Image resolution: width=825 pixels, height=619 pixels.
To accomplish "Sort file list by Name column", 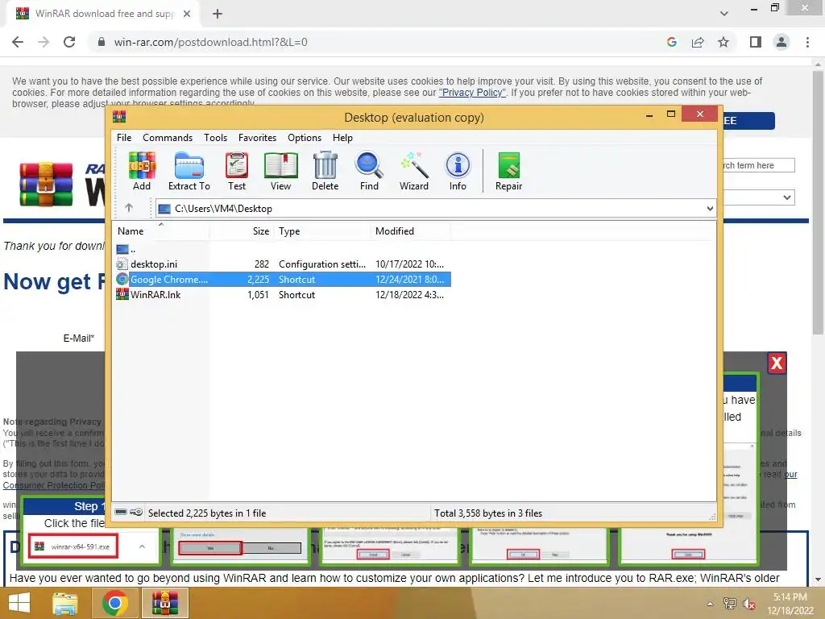I will click(161, 231).
